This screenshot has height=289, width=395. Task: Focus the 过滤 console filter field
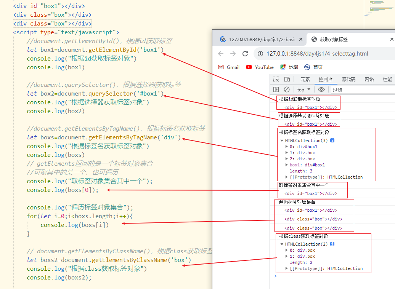tap(363, 90)
